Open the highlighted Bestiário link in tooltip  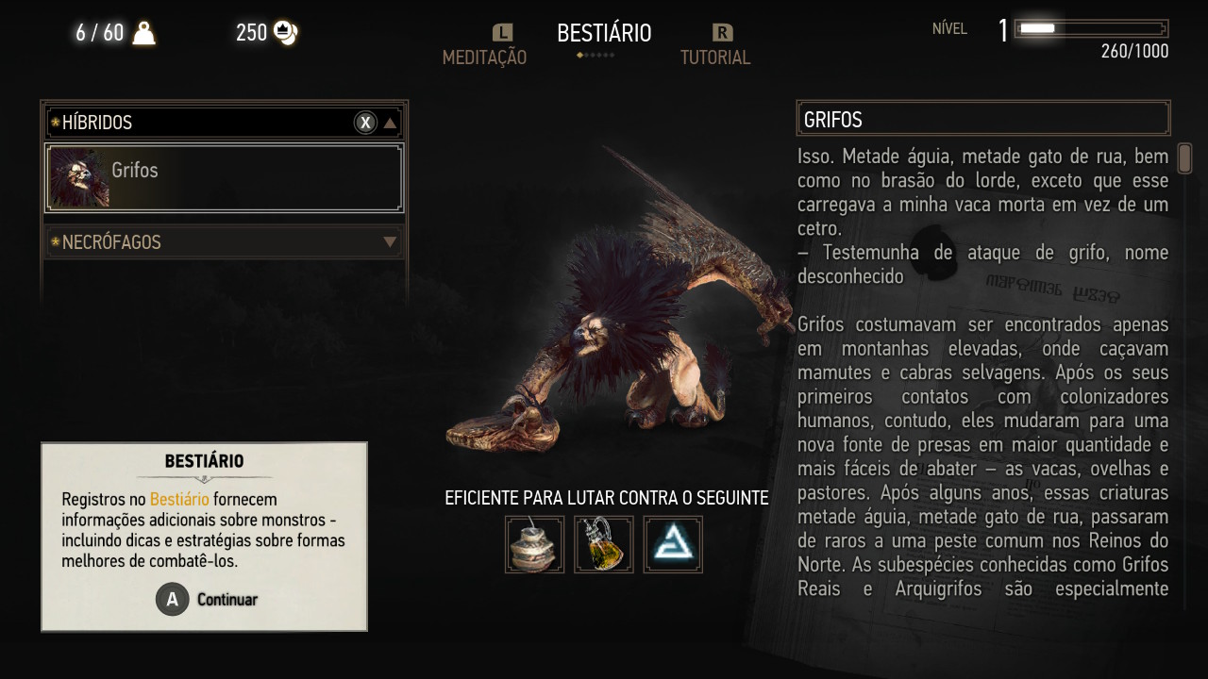[x=179, y=499]
